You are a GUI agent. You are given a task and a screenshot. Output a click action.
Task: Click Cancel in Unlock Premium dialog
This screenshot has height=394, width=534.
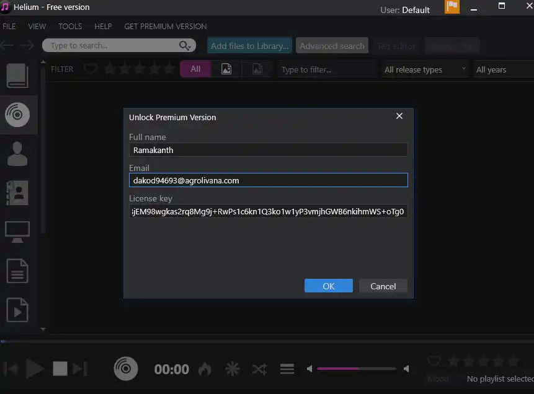(383, 286)
